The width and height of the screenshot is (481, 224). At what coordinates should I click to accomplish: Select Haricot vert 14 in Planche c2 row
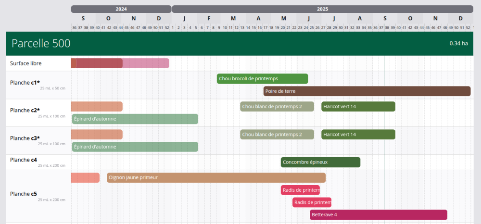click(358, 107)
